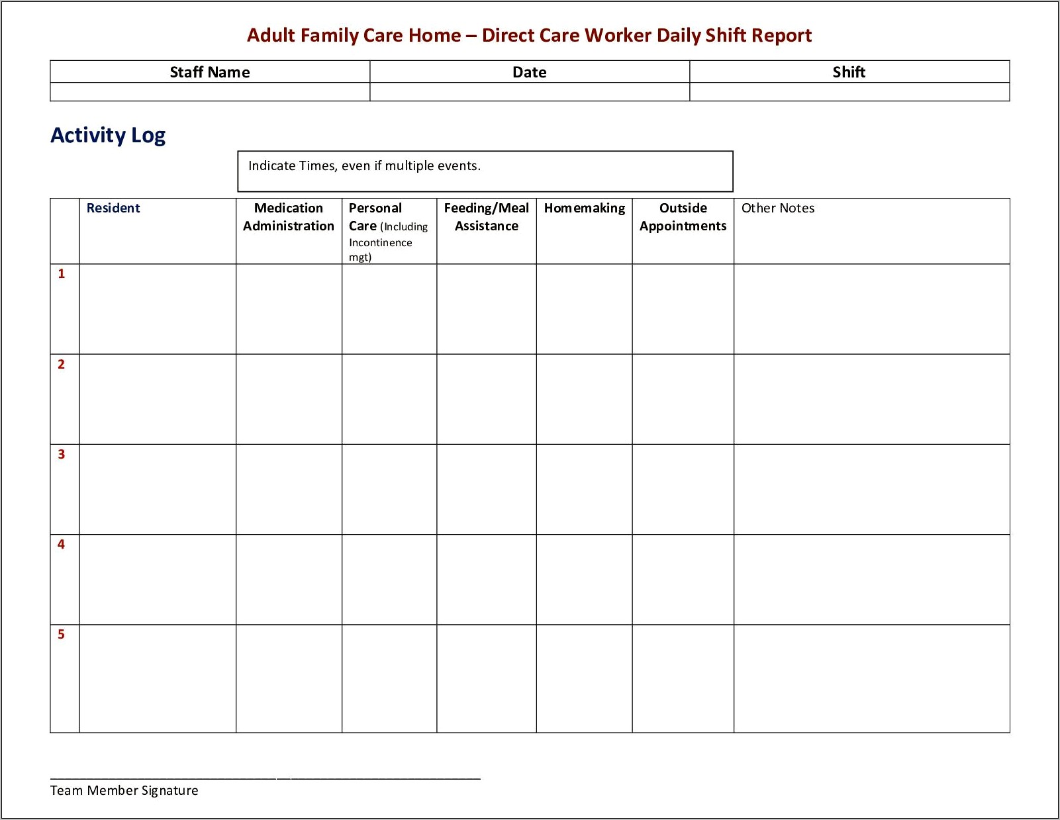Click the Feeding/Meal Assistance cell in row 4
The image size is (1060, 820).
click(x=487, y=579)
